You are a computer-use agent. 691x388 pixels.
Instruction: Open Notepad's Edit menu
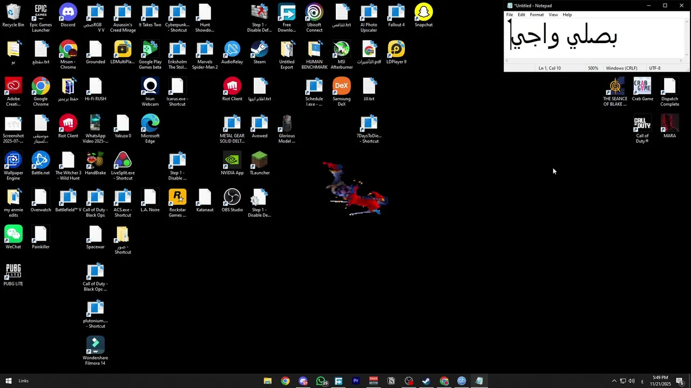pos(521,15)
